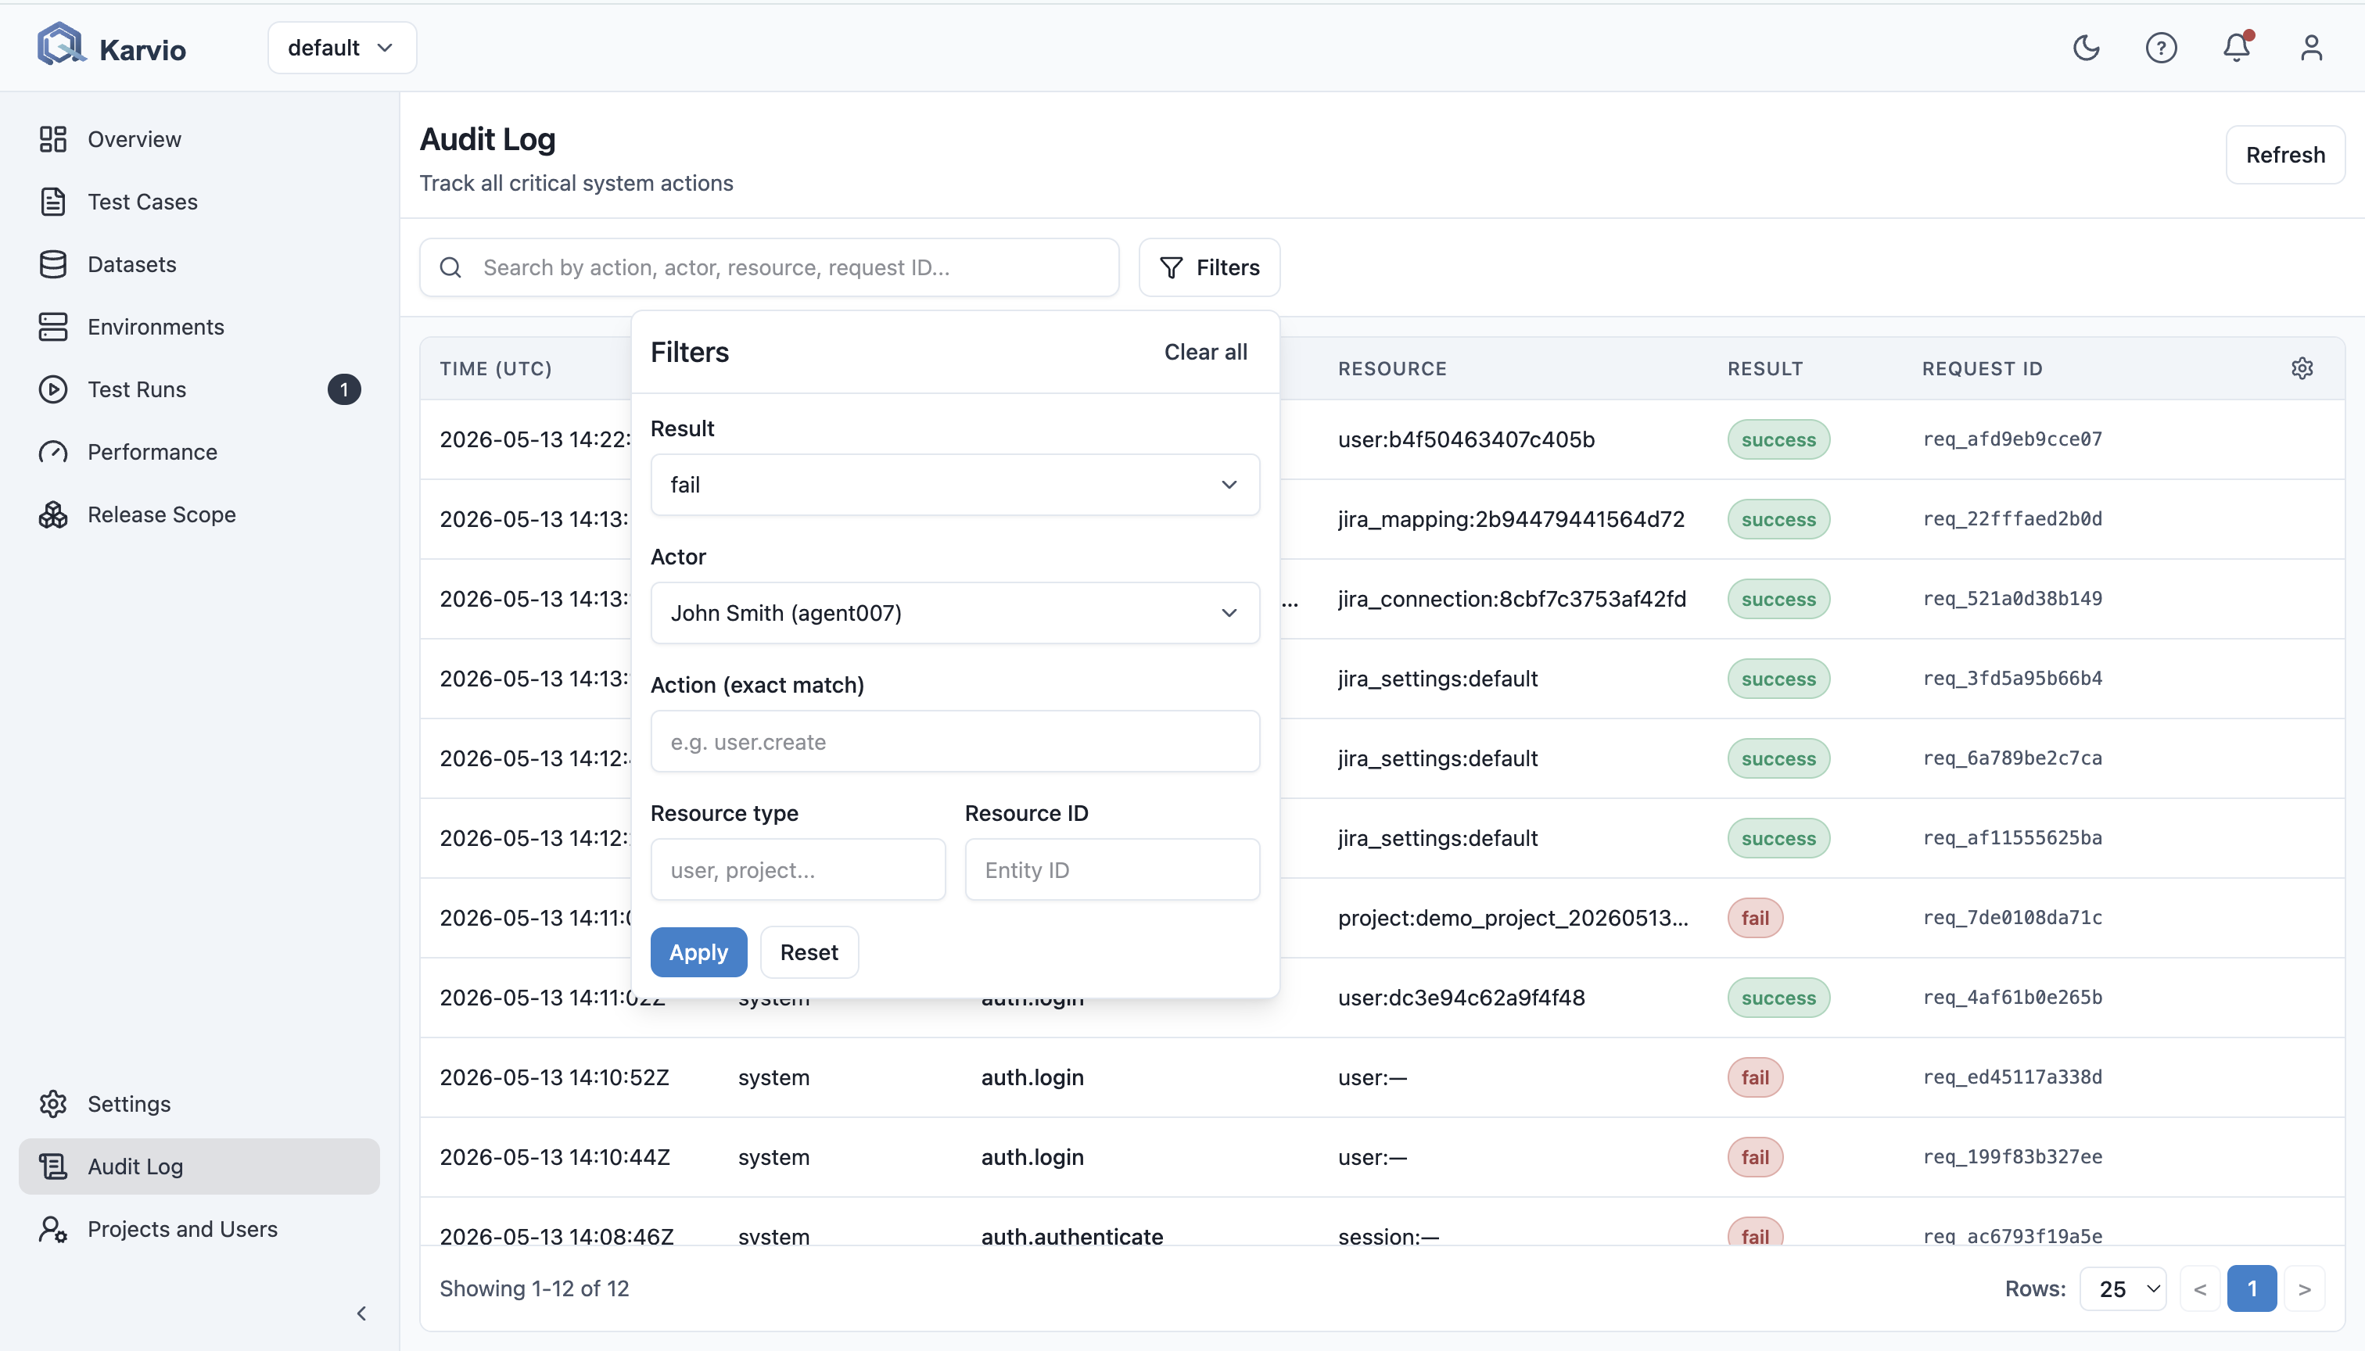
Task: Click resource jira_mapping:2b94479441564d72
Action: click(x=1511, y=518)
